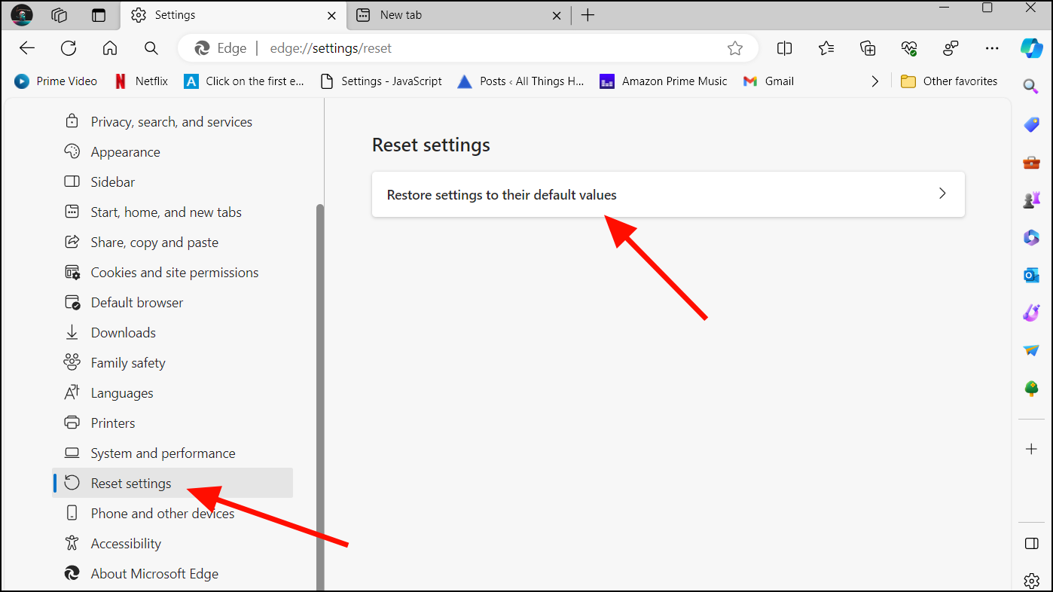Open Browser essentials from the toolbar
Image resolution: width=1053 pixels, height=592 pixels.
(908, 47)
